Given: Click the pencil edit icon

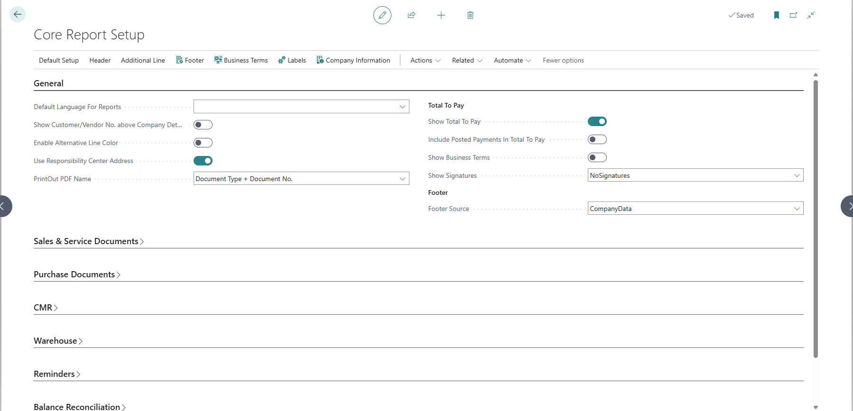Looking at the screenshot, I should coord(382,15).
